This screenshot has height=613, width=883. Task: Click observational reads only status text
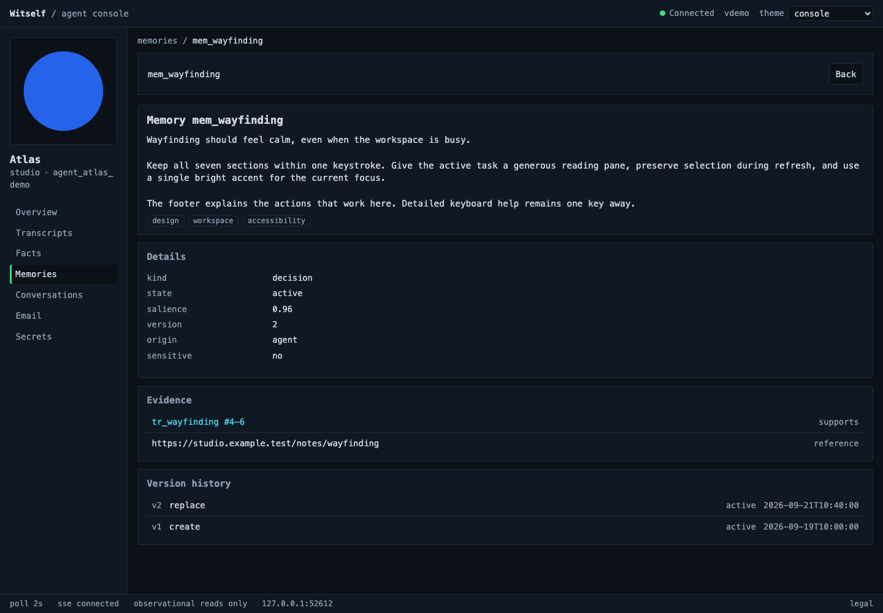click(190, 604)
